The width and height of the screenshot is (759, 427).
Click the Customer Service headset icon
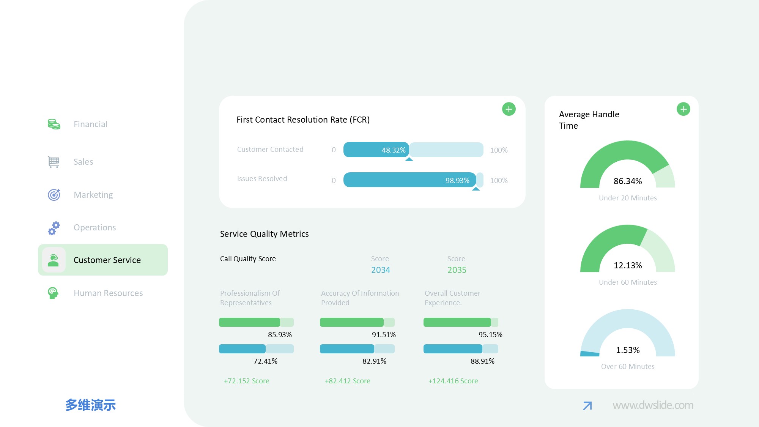tap(54, 260)
